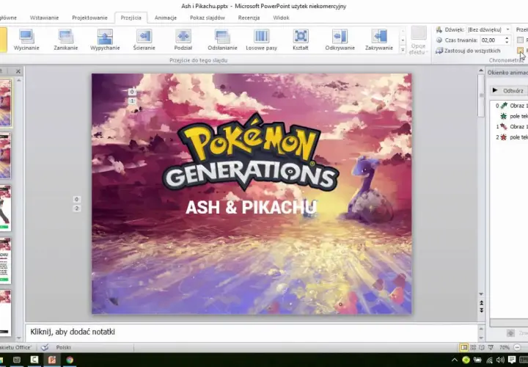Image resolution: width=528 pixels, height=367 pixels.
Task: Apply the Odsłanianie transition
Action: point(223,40)
